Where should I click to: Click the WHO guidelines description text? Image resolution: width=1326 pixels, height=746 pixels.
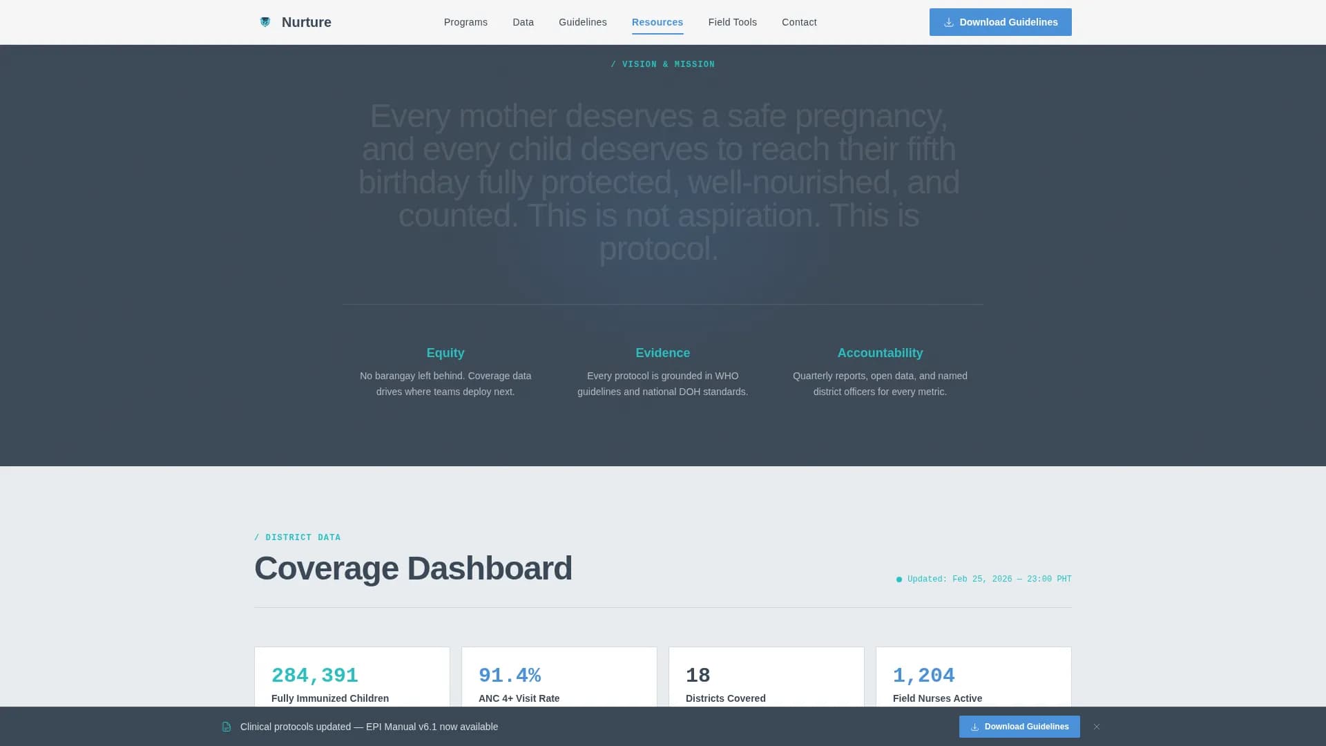[x=663, y=384]
